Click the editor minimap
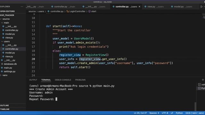 click(204, 16)
